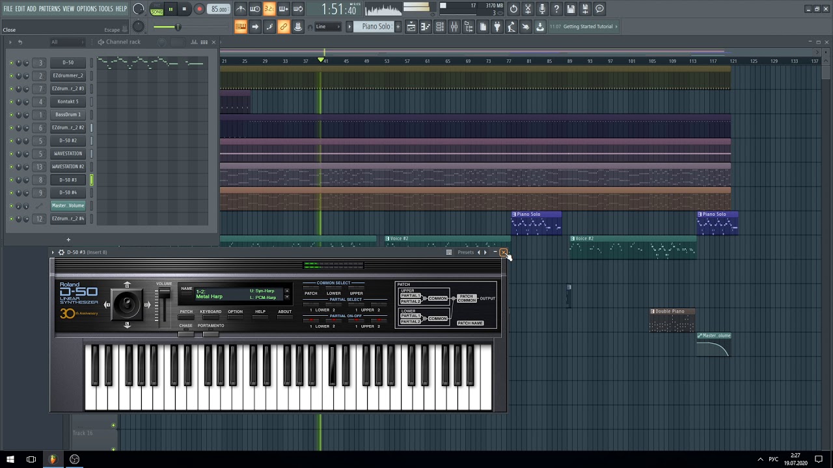
Task: Enable wait for input before playing
Action: 255,9
